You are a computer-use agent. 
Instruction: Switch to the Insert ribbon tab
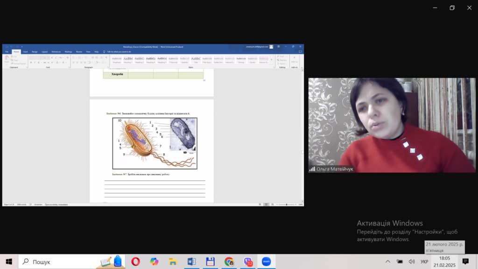click(25, 52)
